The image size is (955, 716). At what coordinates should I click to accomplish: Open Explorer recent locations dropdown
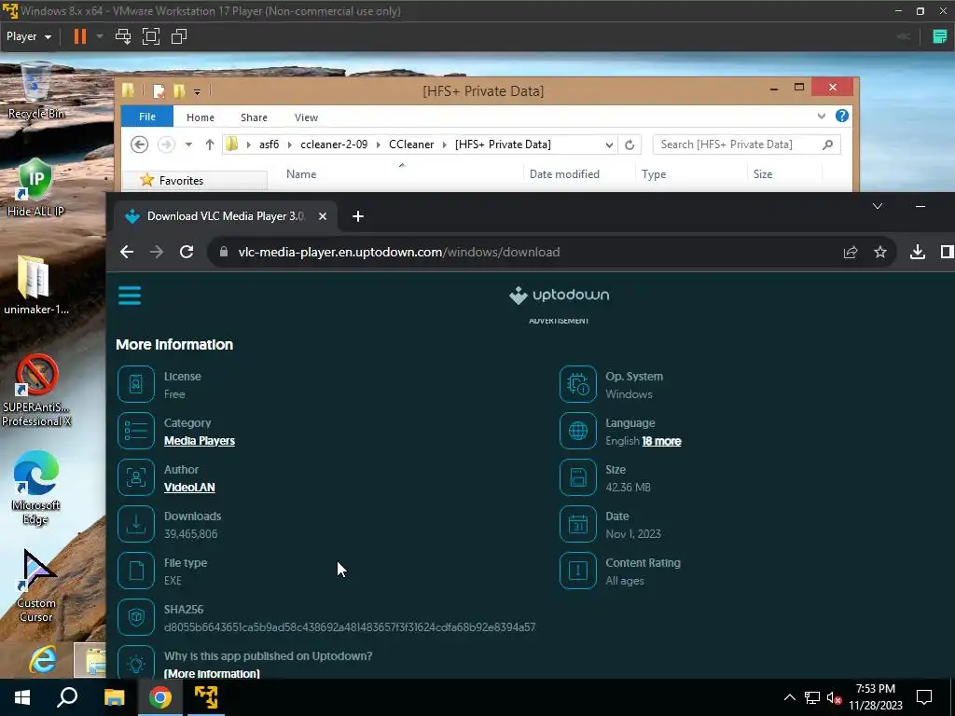point(188,145)
